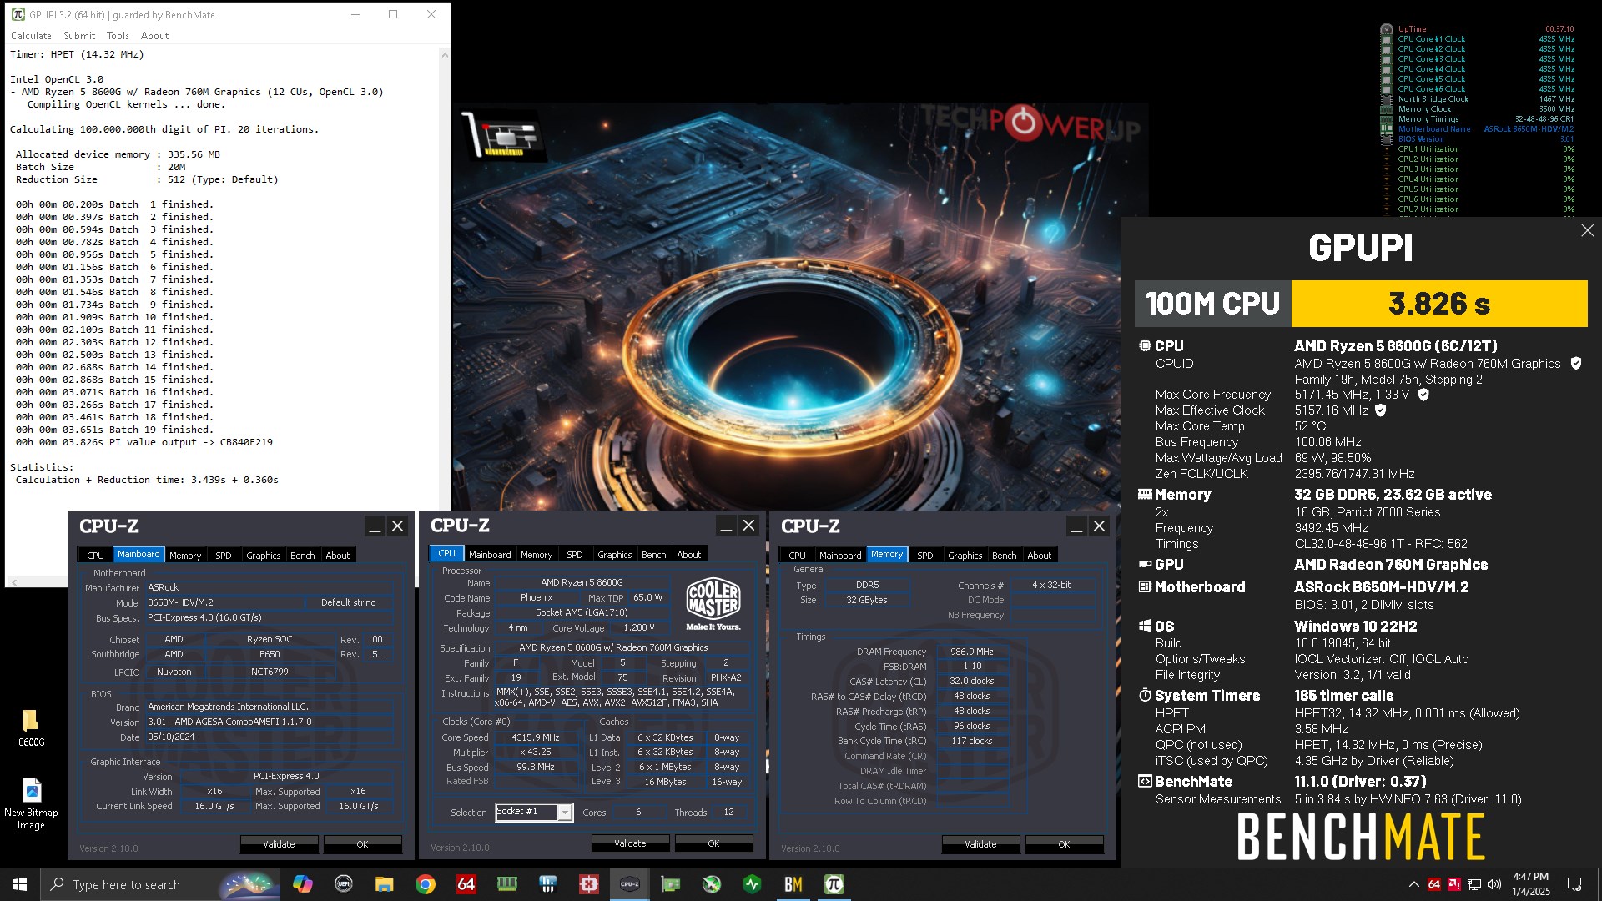This screenshot has width=1602, height=901.
Task: Open the Copilot icon in the taskbar
Action: click(x=303, y=884)
